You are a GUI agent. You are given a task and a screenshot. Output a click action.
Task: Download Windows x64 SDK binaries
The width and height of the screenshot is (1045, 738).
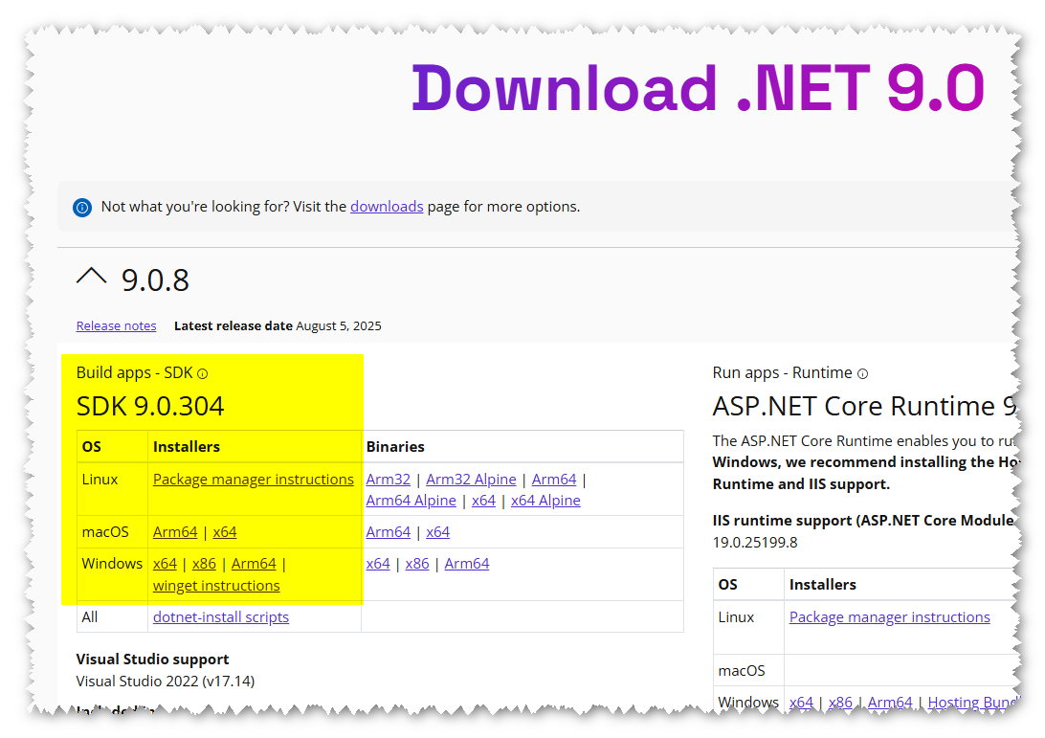(378, 564)
